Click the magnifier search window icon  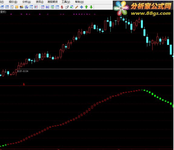[31, 7]
